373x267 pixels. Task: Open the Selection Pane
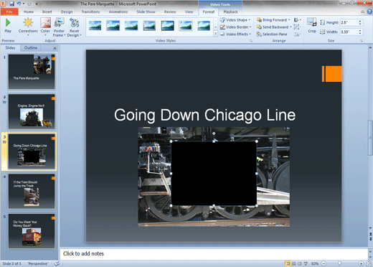pyautogui.click(x=272, y=34)
